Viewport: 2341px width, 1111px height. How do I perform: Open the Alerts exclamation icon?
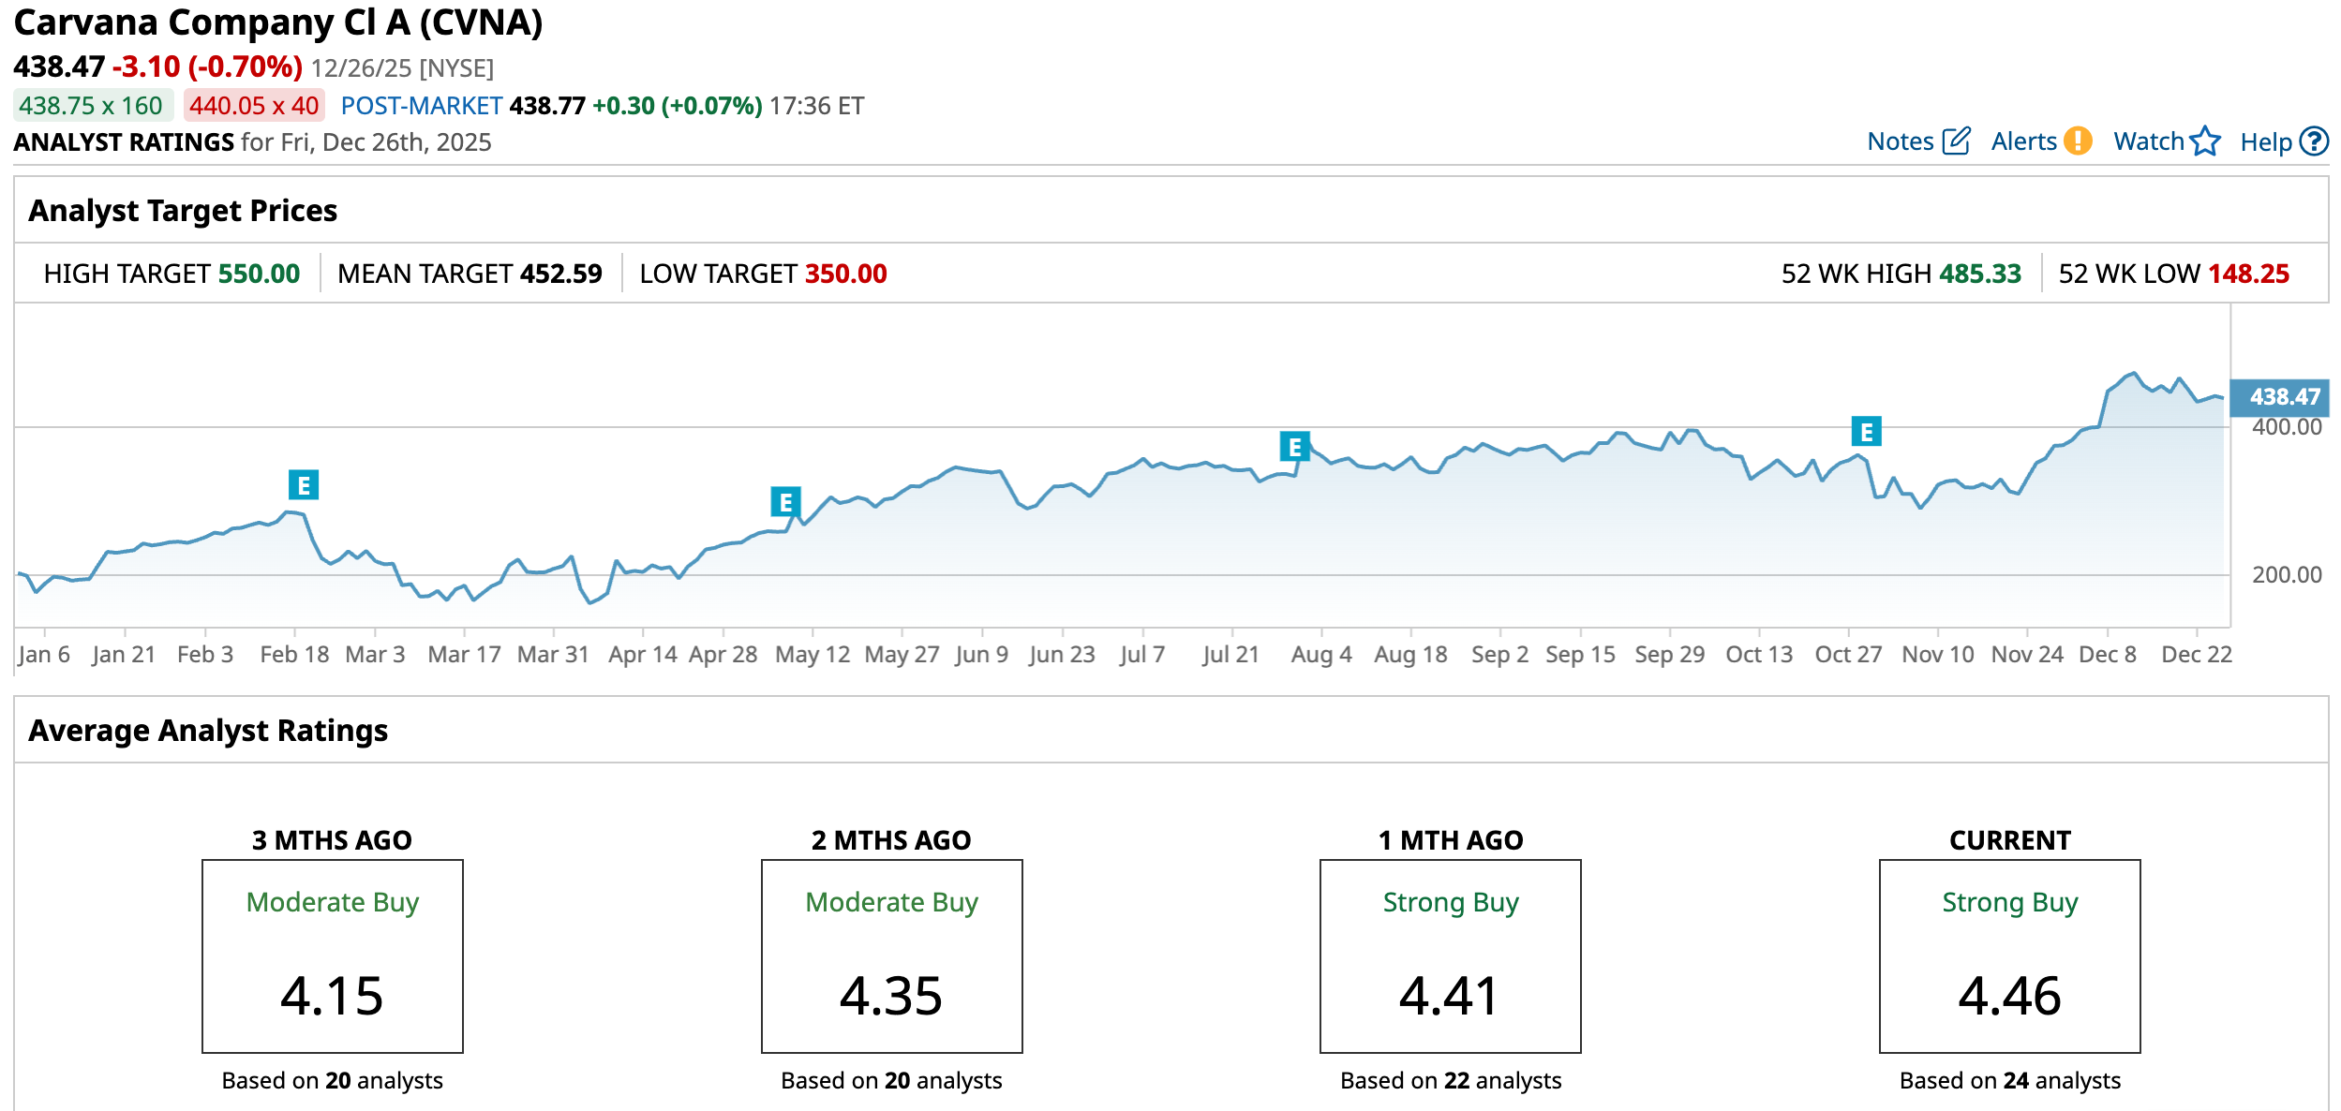[2078, 141]
